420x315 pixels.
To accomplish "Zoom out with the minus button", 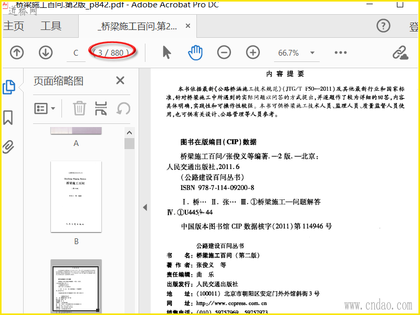I will click(x=224, y=52).
